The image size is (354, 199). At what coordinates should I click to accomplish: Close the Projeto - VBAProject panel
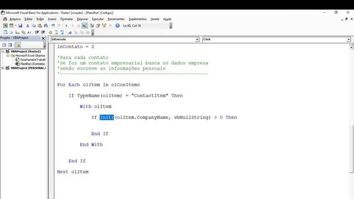click(x=43, y=38)
